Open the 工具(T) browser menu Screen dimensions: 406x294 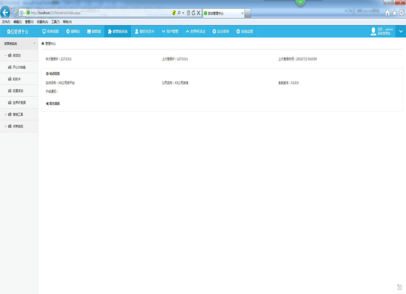click(55, 22)
